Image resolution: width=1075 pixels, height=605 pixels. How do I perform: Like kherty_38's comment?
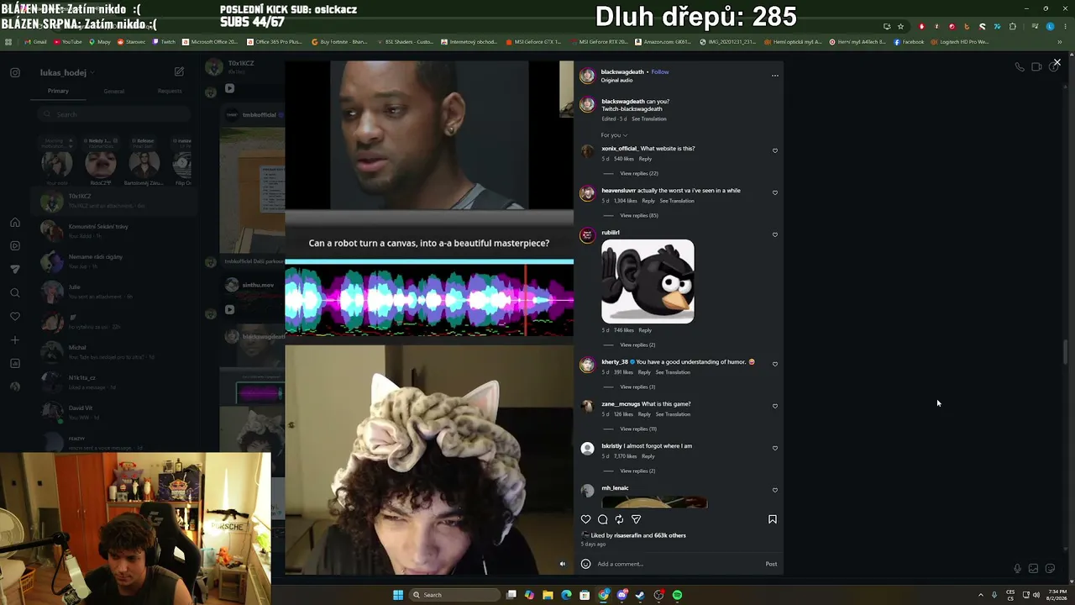[775, 365]
